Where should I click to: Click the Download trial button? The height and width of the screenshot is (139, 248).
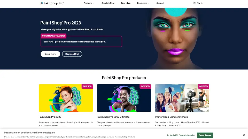72,54
